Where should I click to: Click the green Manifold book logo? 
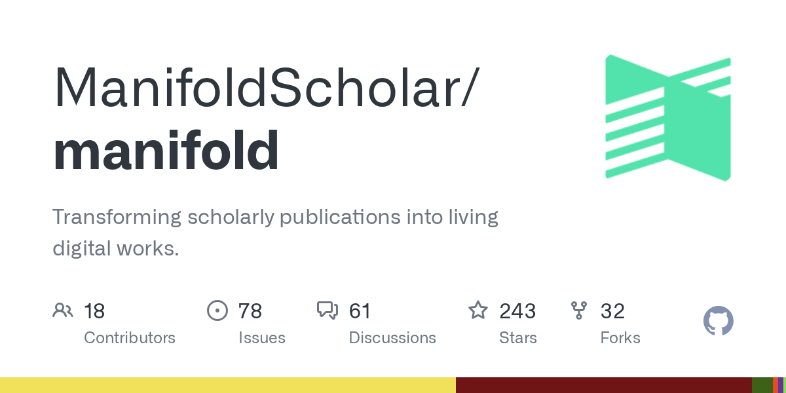click(667, 117)
